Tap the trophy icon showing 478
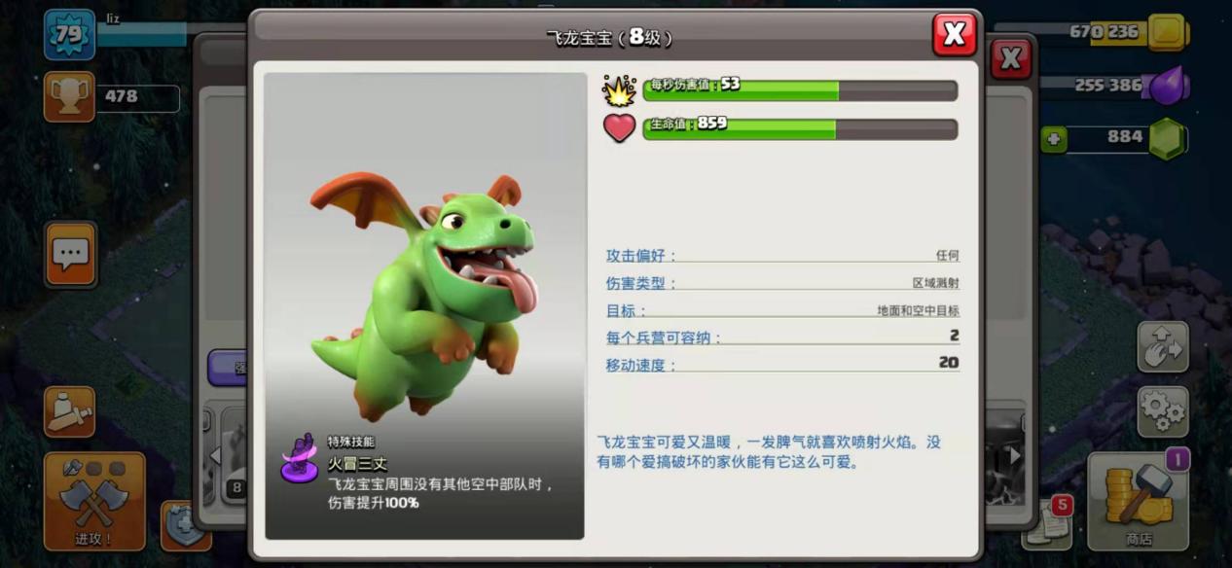Screen dimensions: 1232x568 (69, 96)
